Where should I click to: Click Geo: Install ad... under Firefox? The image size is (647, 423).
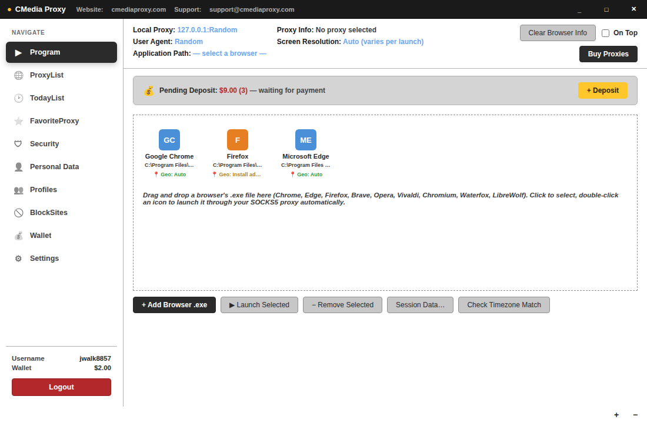[240, 174]
